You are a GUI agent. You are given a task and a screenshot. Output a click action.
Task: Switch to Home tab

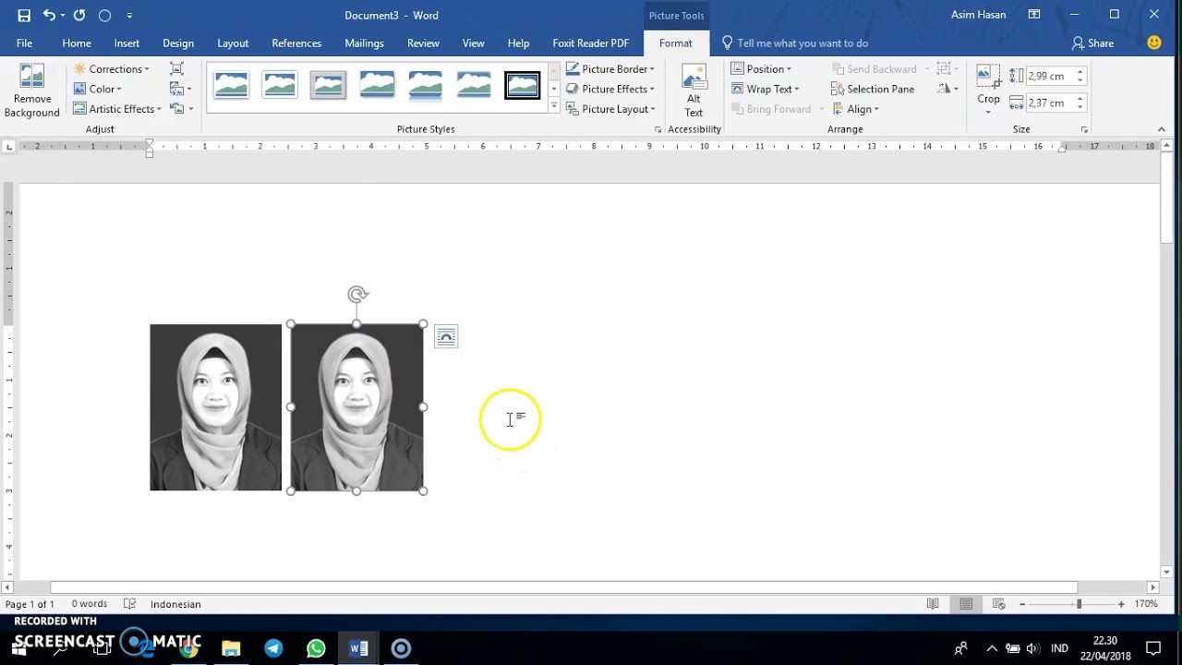tap(77, 43)
